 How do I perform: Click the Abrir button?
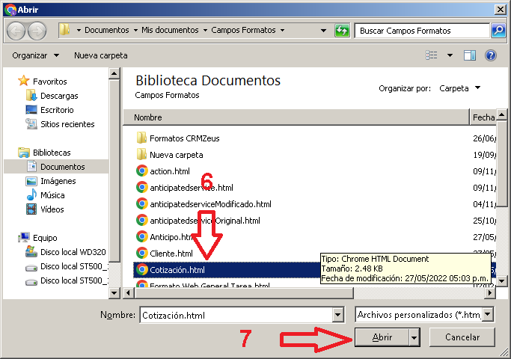pyautogui.click(x=382, y=337)
